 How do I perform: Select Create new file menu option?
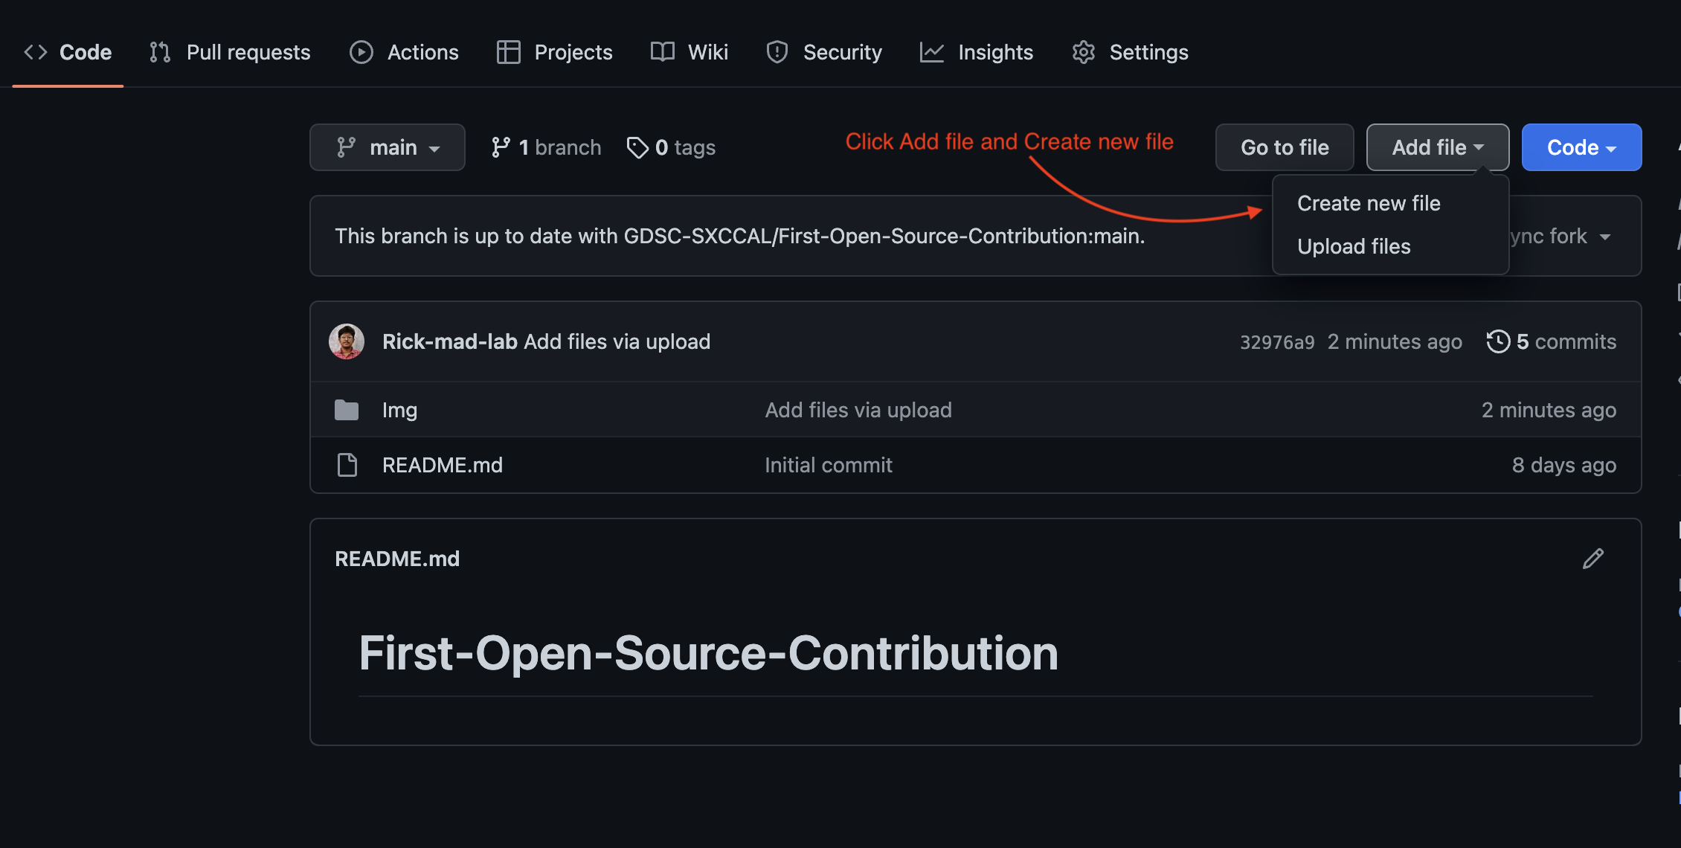tap(1369, 203)
